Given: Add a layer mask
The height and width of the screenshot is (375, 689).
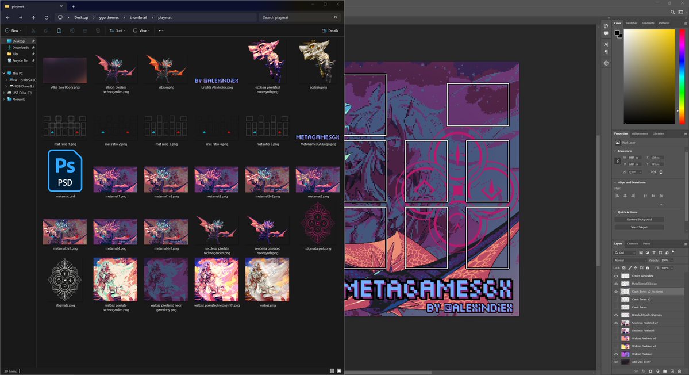Looking at the screenshot, I should tap(650, 372).
